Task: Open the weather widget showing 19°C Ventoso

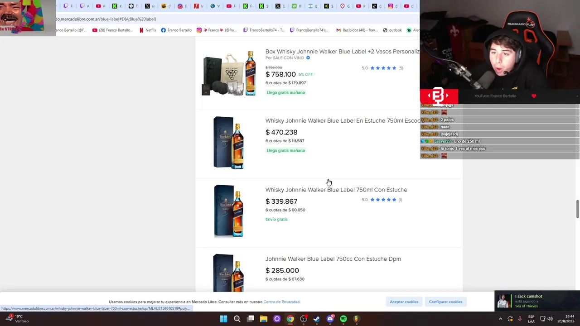Action: (17, 319)
